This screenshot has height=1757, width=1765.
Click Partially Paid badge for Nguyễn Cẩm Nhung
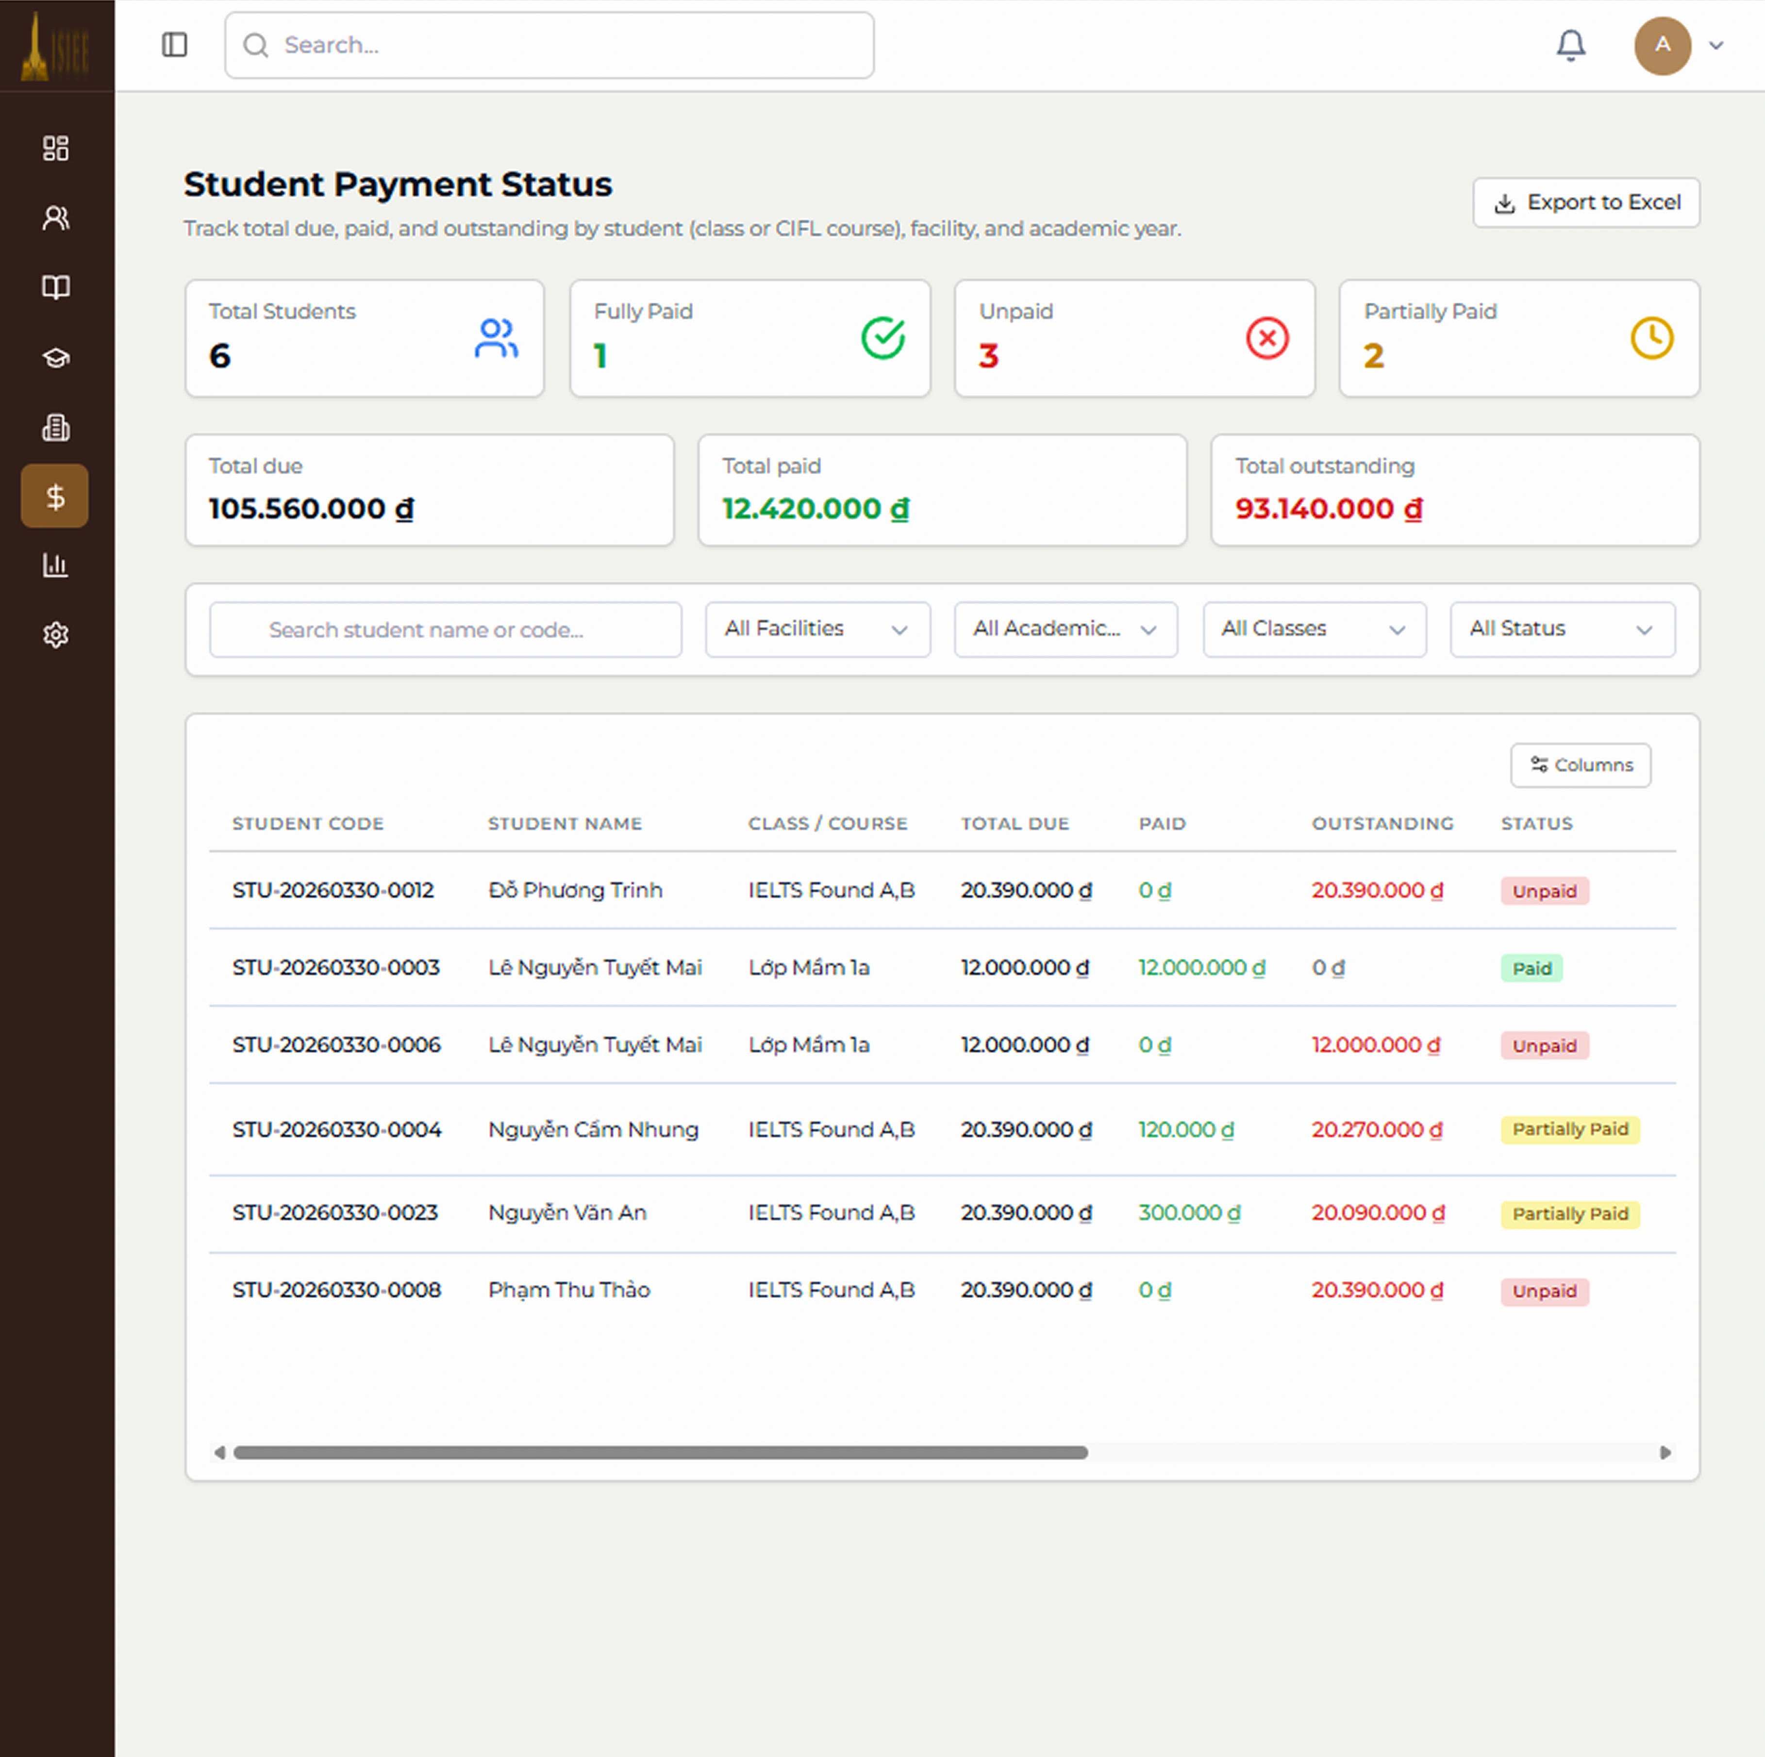click(x=1569, y=1129)
